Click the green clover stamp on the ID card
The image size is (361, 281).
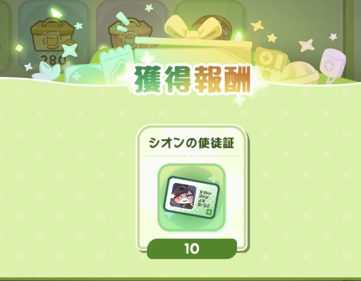pos(209,212)
